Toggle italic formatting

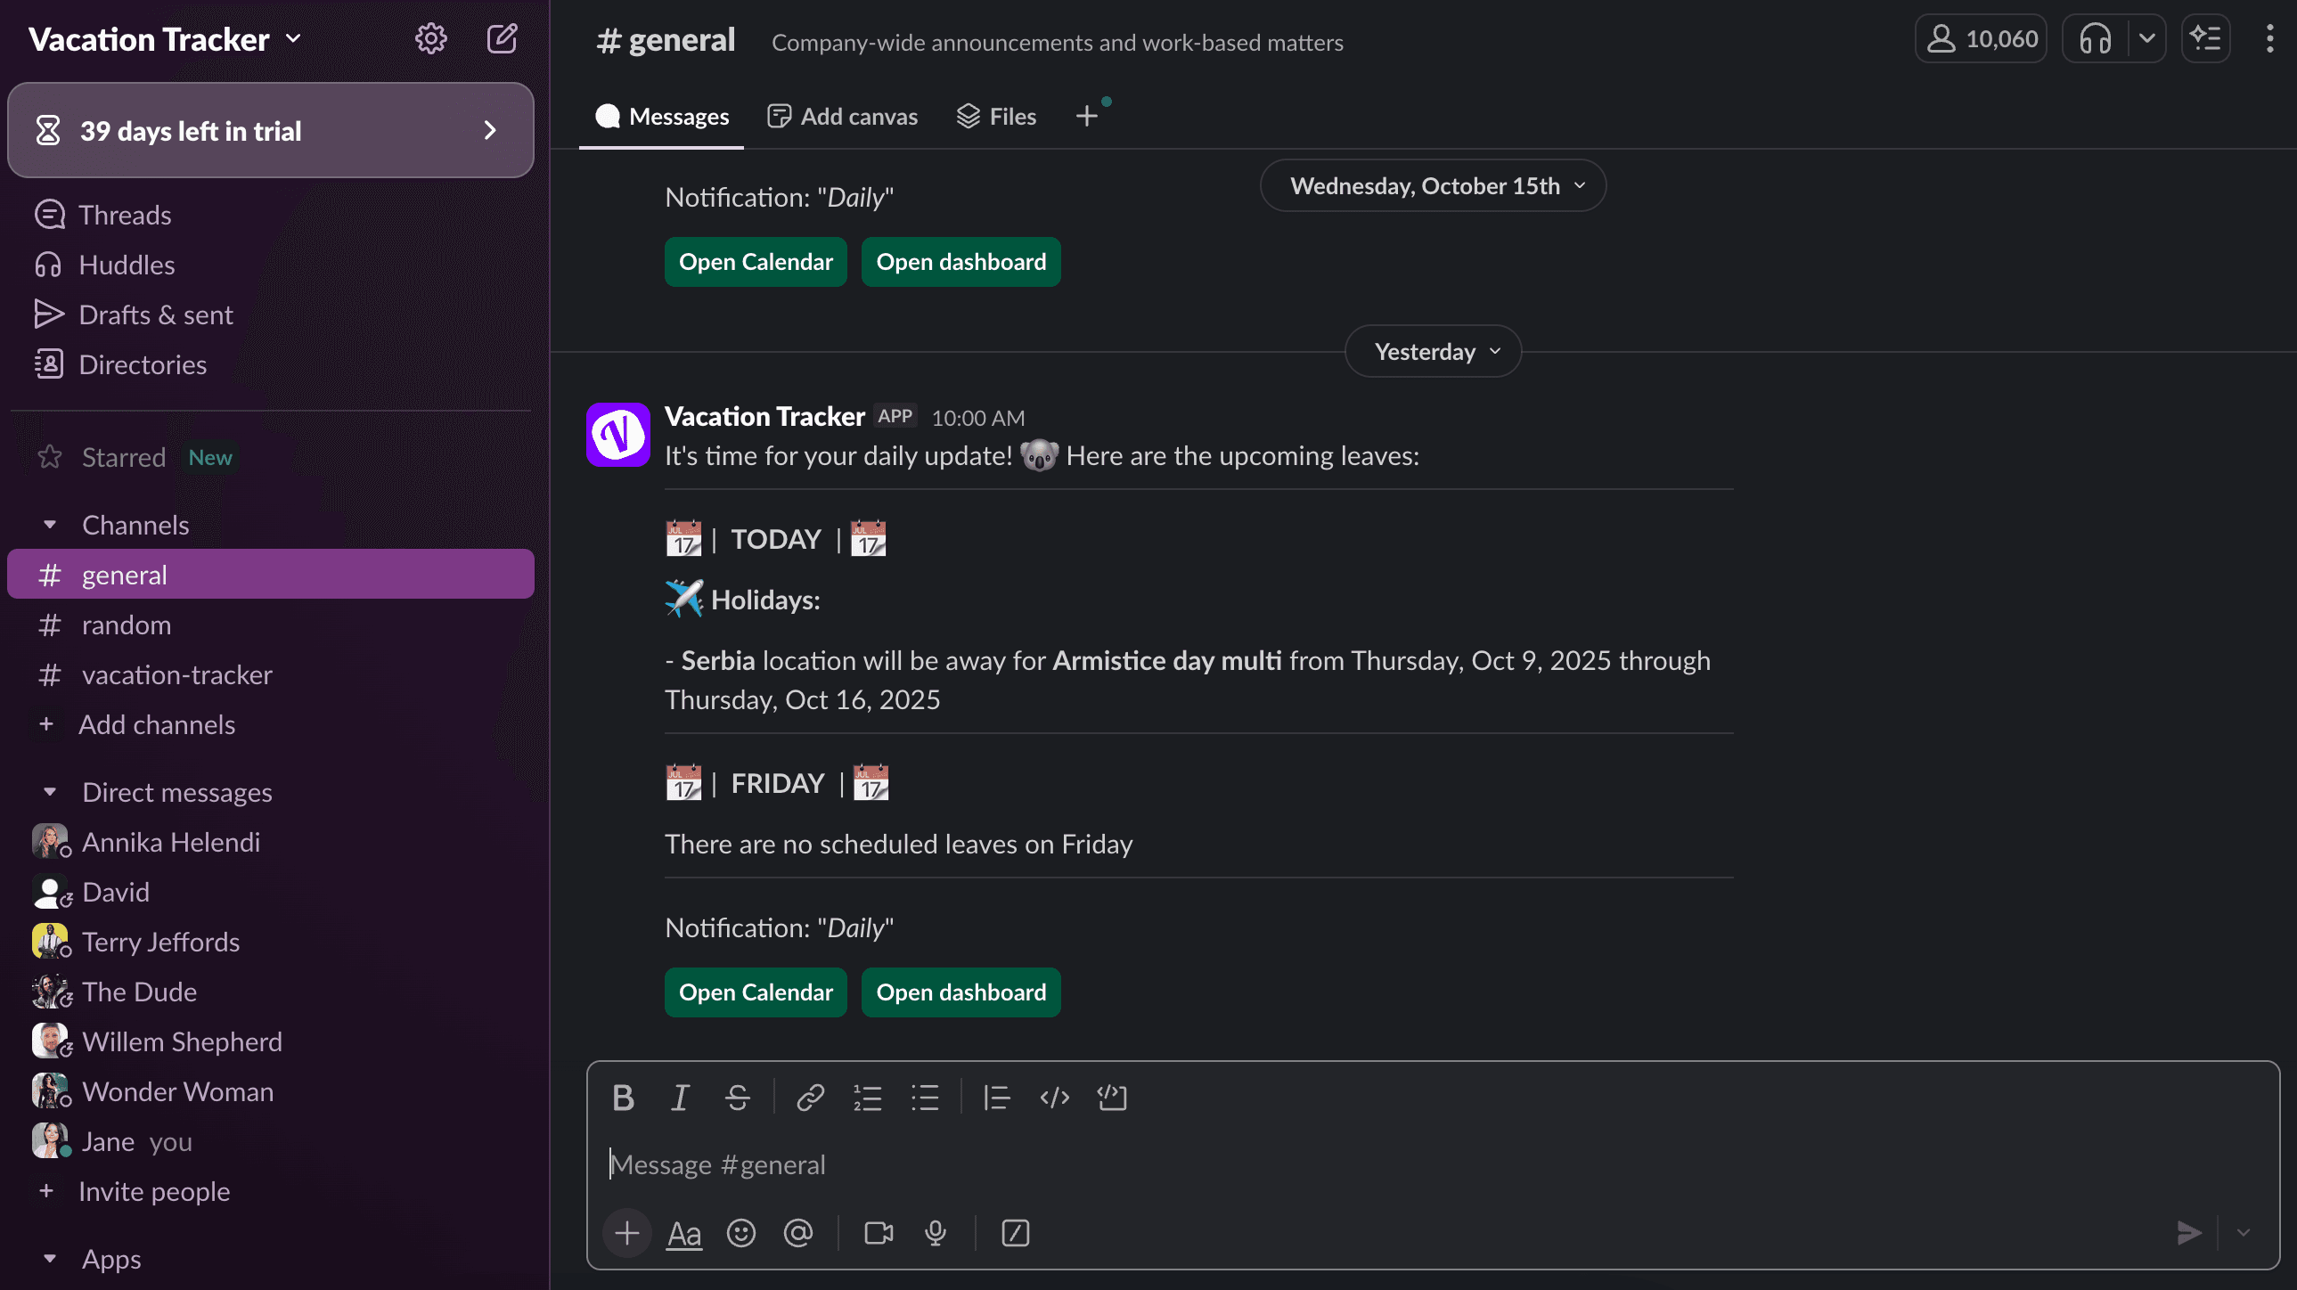(681, 1098)
